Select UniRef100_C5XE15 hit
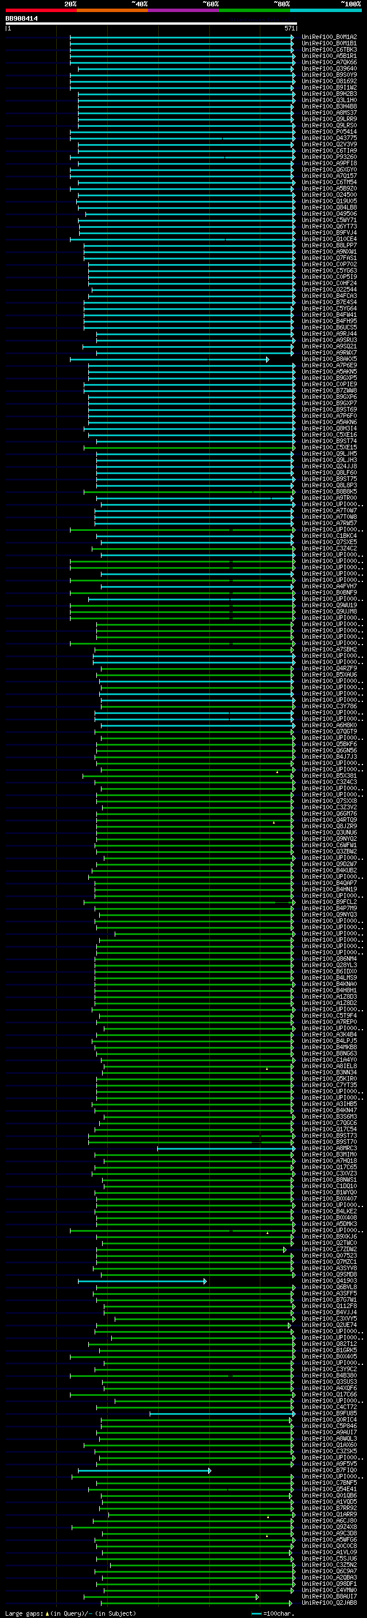The image size is (367, 1618). pos(329,447)
